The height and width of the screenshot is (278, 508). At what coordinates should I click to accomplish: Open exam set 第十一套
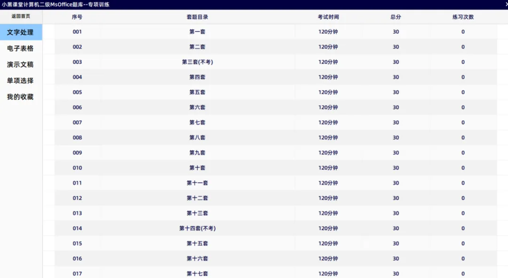click(197, 183)
